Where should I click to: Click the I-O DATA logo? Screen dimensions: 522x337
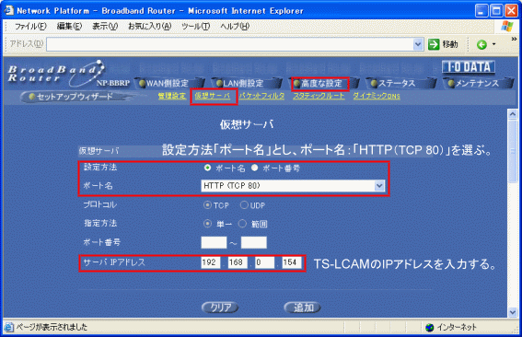[x=469, y=67]
